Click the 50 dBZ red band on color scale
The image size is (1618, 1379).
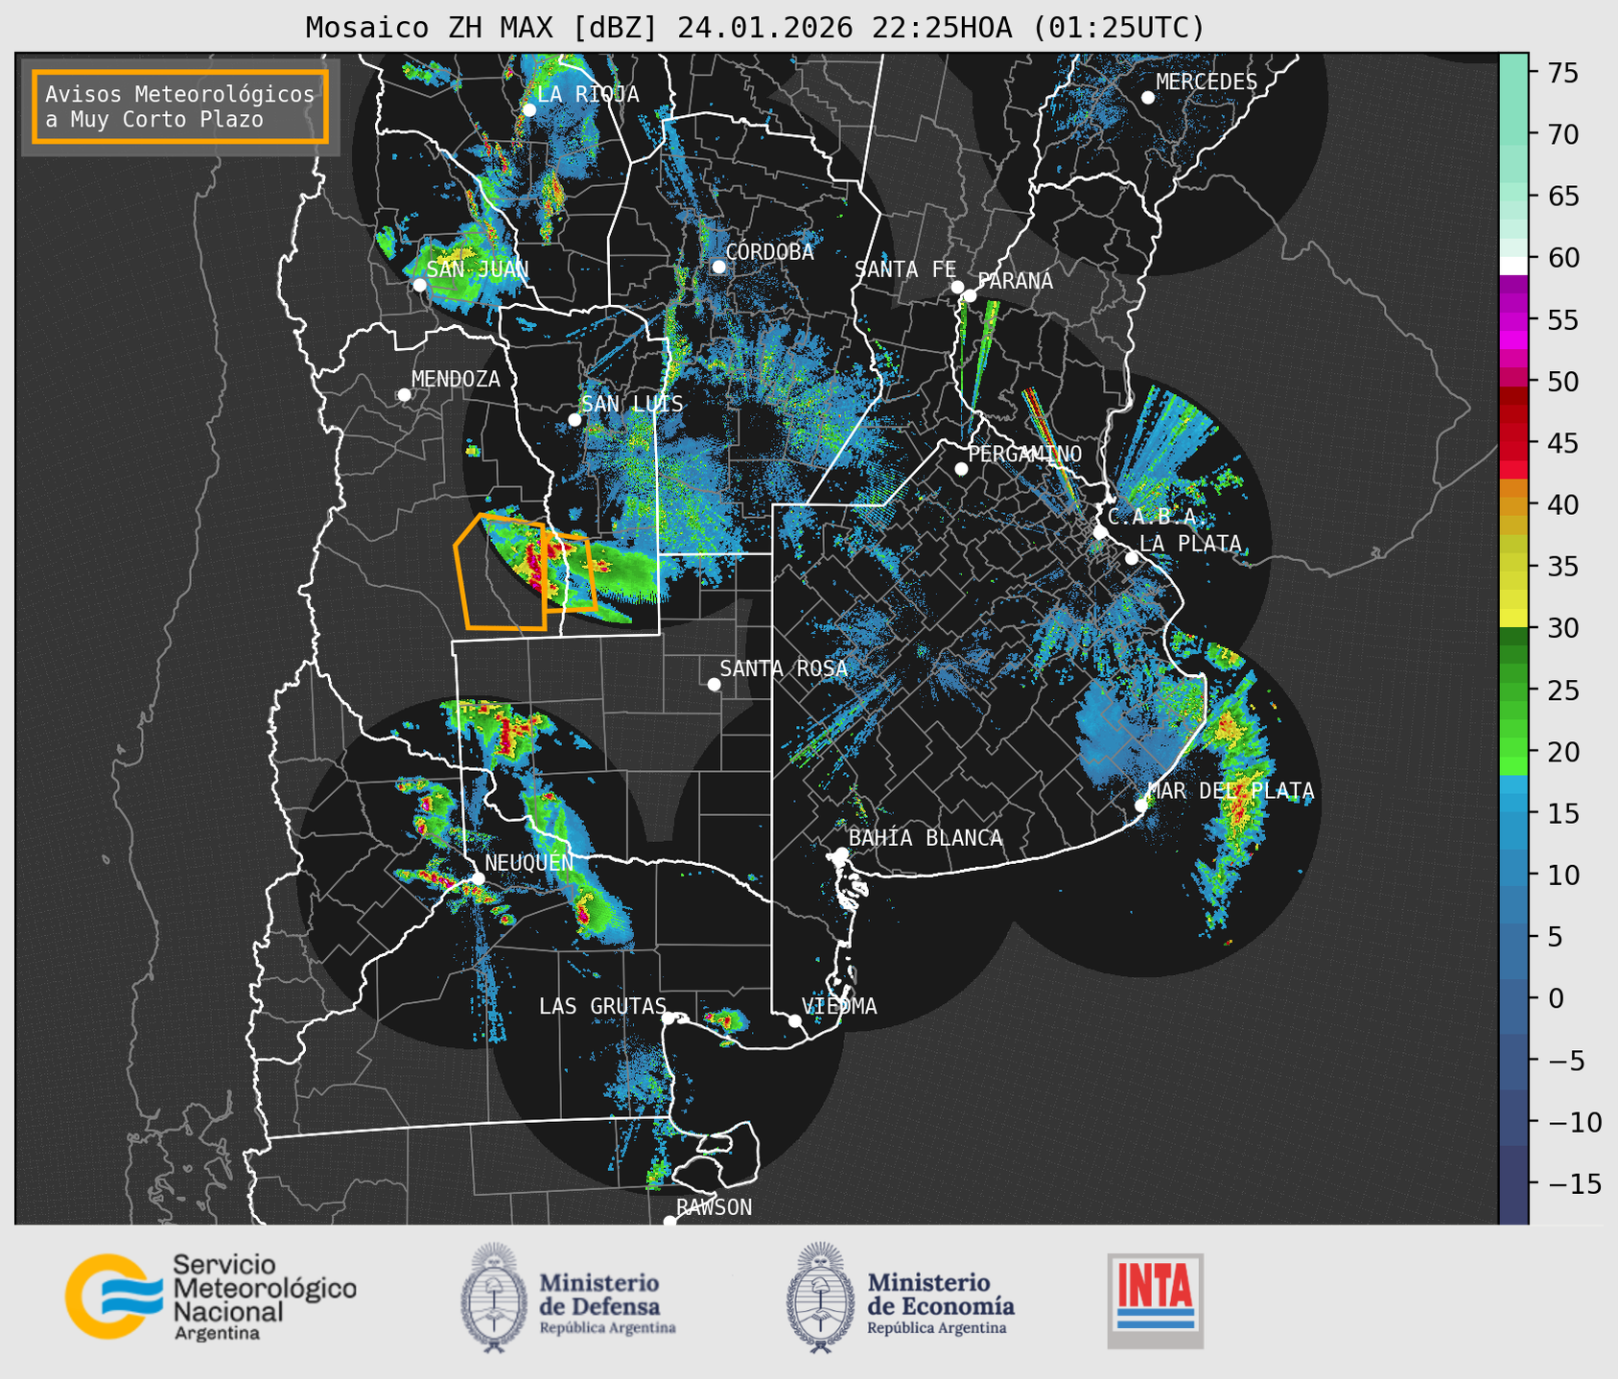coord(1513,377)
